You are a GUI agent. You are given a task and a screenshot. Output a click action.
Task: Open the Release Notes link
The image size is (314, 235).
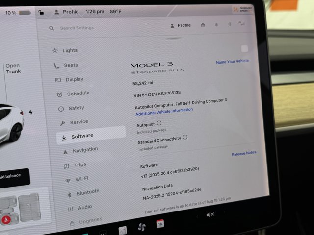pyautogui.click(x=244, y=153)
